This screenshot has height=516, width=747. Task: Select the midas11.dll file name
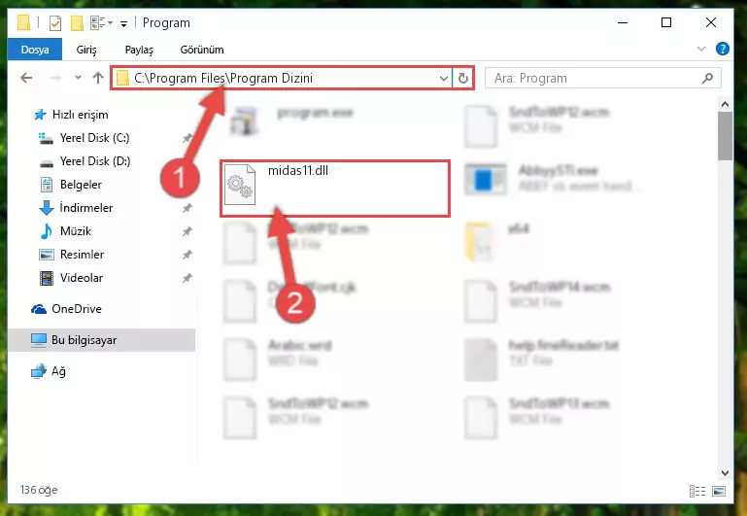(298, 171)
